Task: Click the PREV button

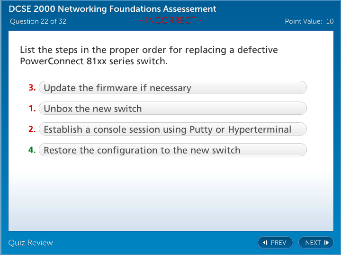Action: click(x=275, y=243)
